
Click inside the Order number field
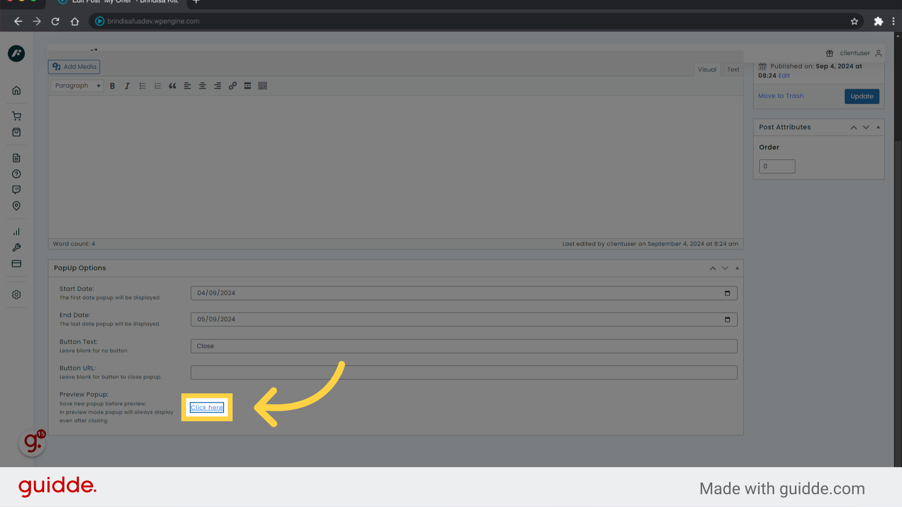pyautogui.click(x=777, y=166)
